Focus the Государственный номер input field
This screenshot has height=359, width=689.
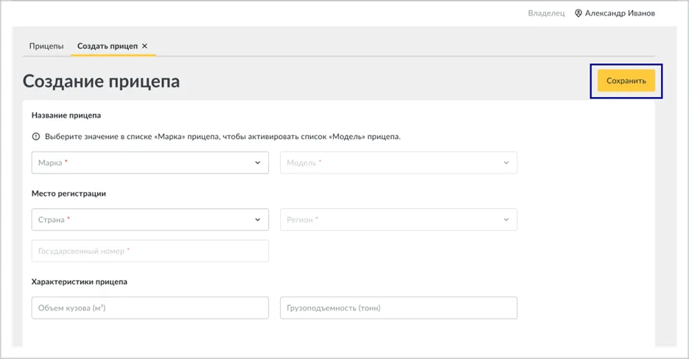150,251
